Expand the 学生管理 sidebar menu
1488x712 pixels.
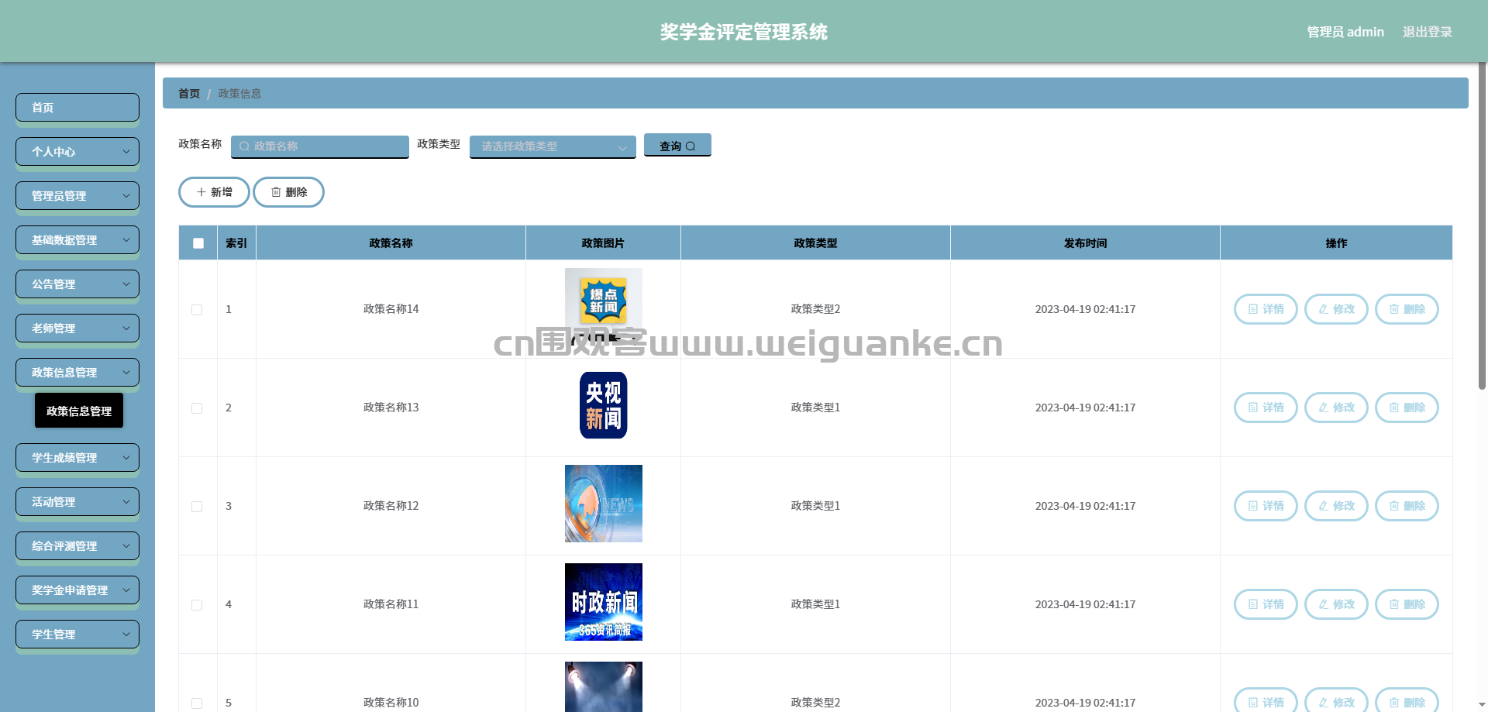[77, 635]
